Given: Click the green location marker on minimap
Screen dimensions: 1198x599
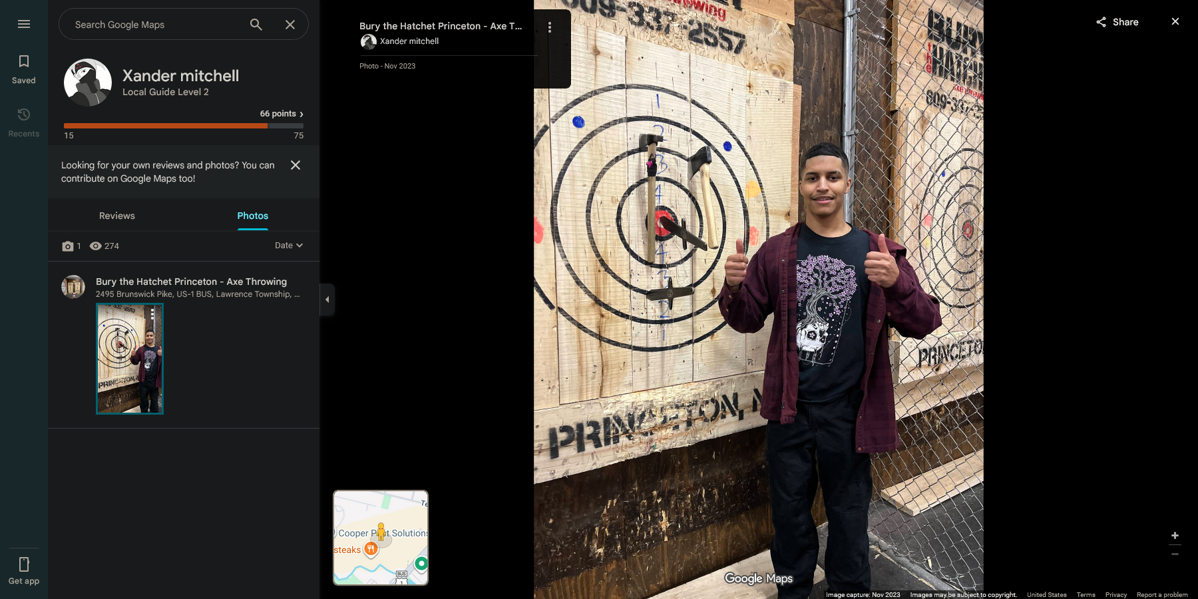Looking at the screenshot, I should (x=421, y=564).
